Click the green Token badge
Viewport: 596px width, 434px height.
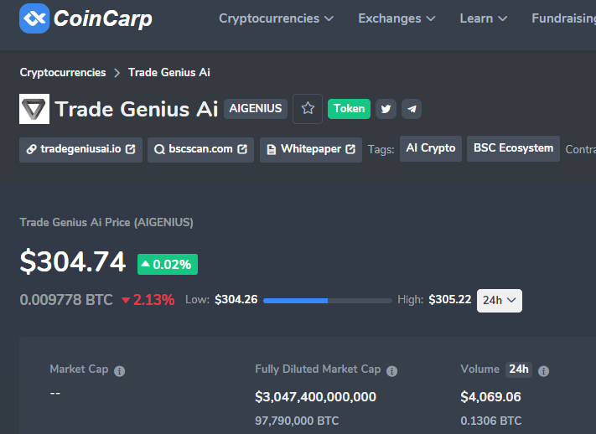click(x=349, y=109)
